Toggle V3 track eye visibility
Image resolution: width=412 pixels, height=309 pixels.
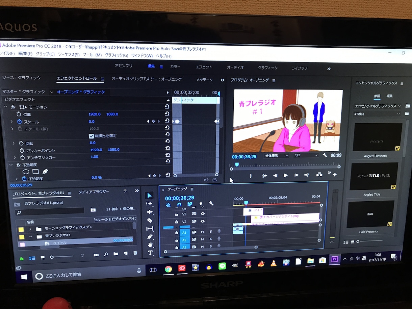click(203, 214)
